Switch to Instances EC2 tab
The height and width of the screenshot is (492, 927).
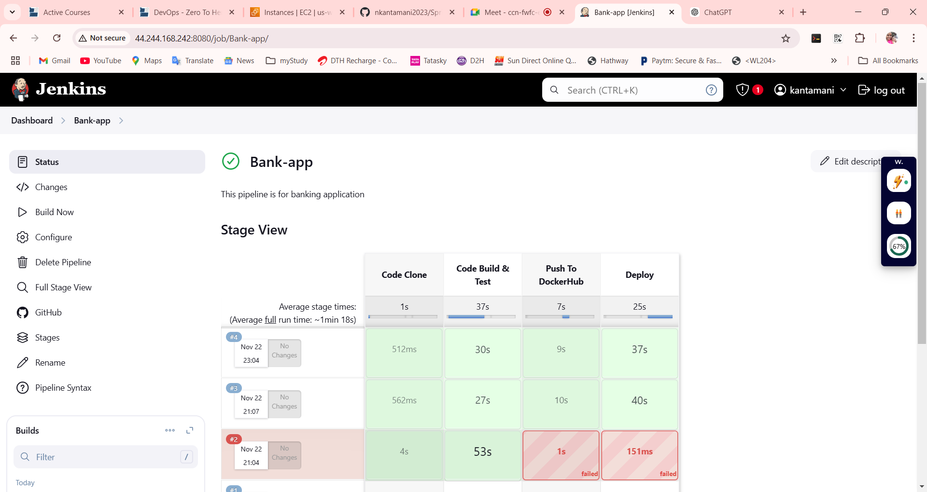[297, 13]
